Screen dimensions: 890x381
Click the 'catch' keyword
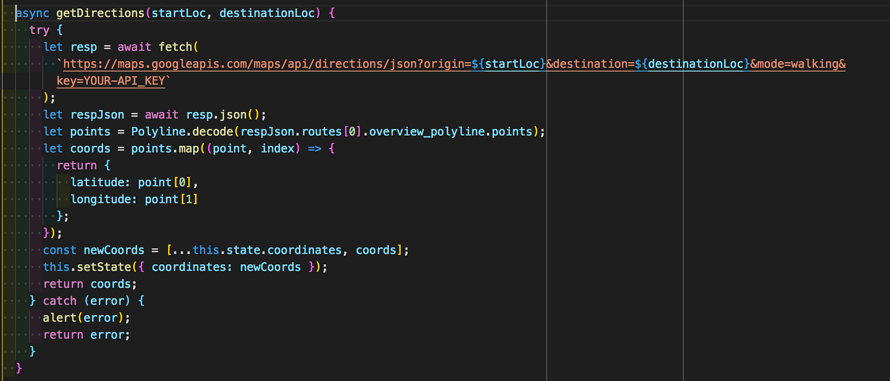[60, 301]
